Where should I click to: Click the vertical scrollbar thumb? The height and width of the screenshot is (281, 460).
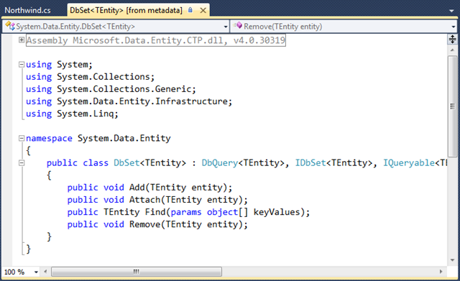click(452, 107)
